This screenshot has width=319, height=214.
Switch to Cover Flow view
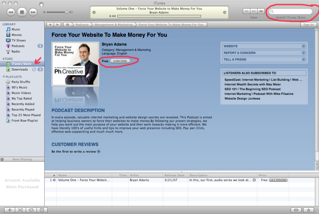point(261,11)
